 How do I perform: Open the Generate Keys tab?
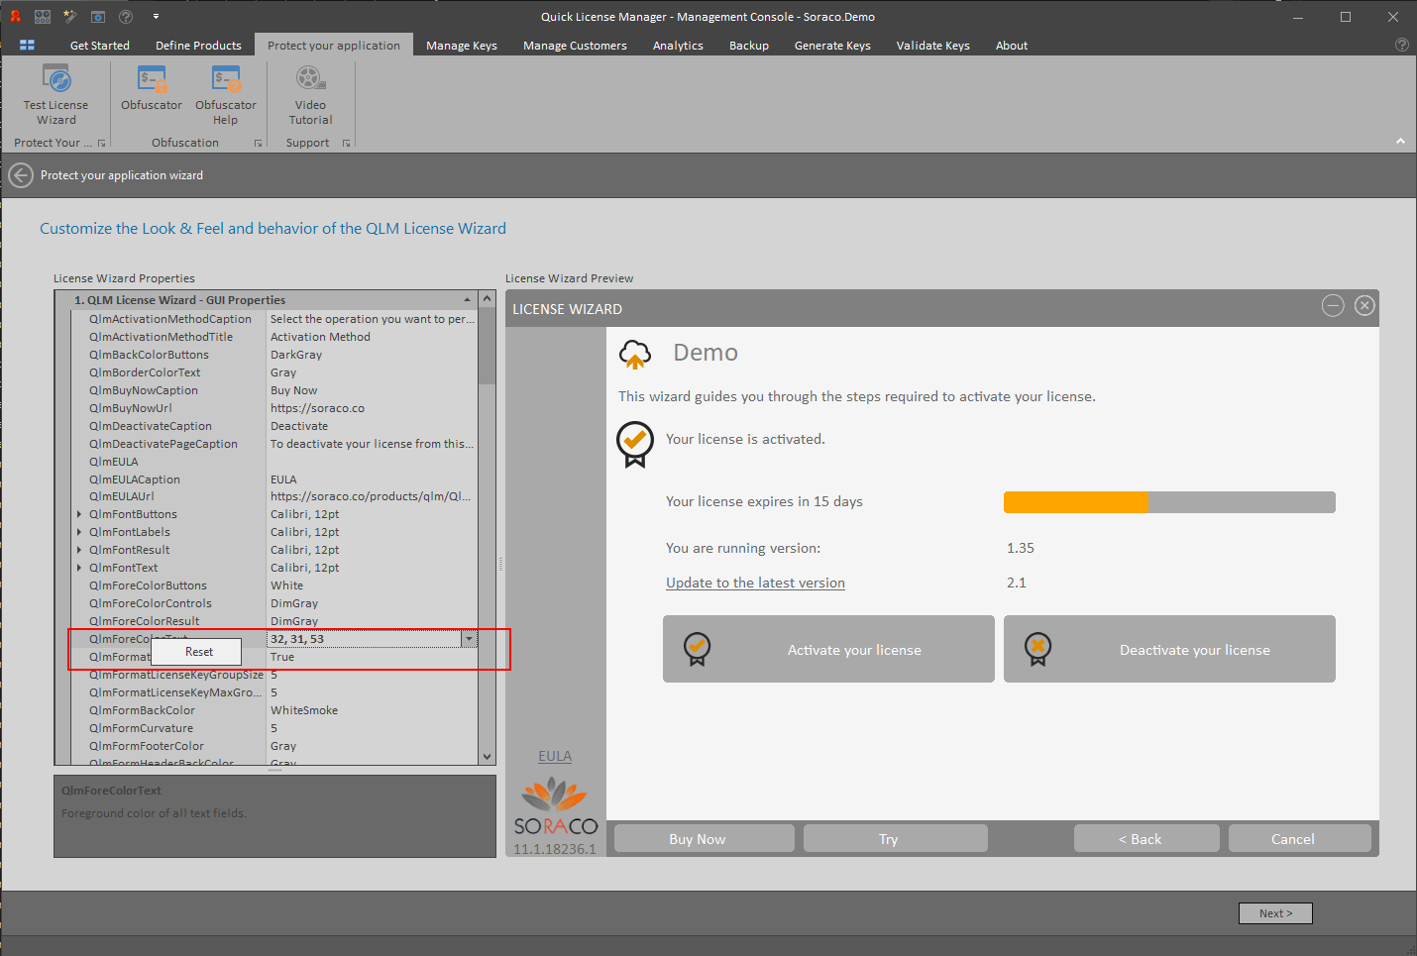point(832,46)
